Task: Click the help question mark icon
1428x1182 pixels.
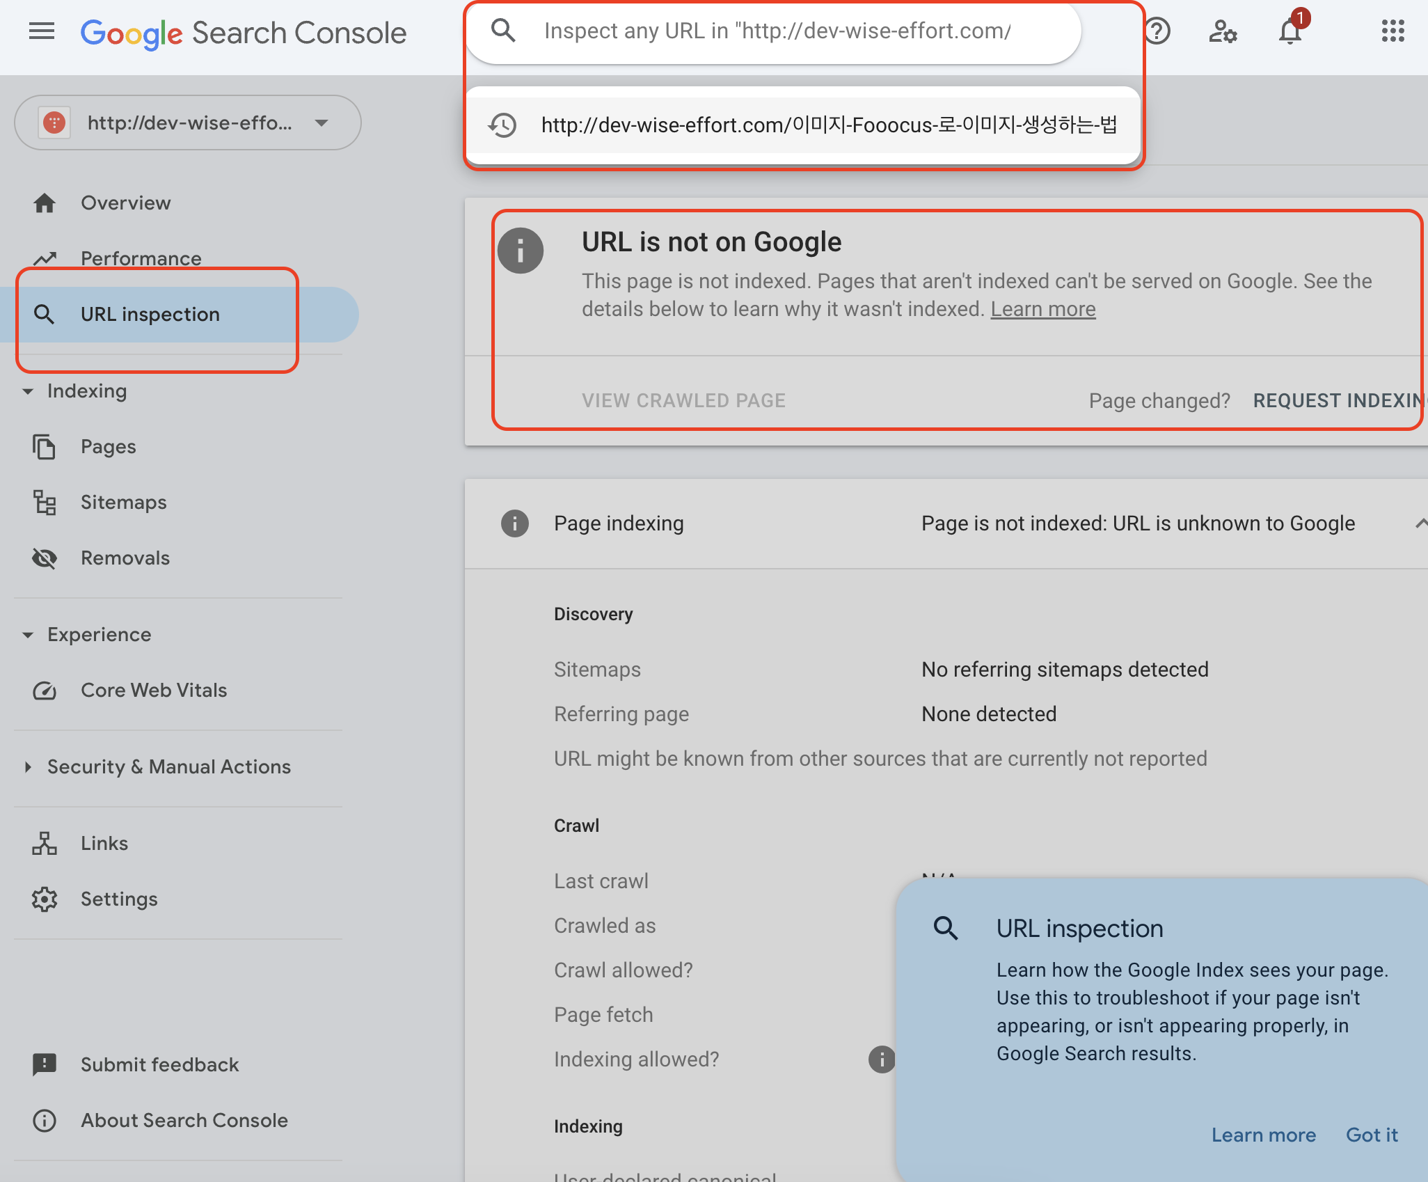Action: point(1157,31)
